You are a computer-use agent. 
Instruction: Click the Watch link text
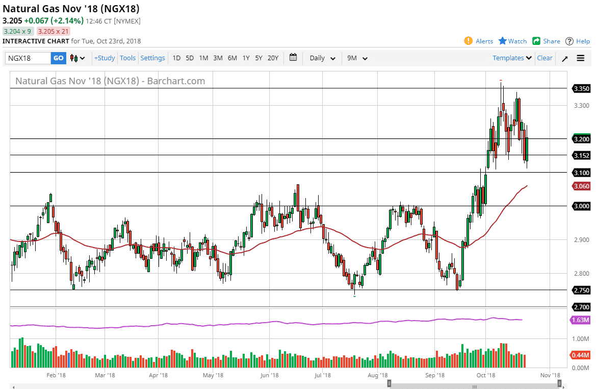tap(517, 41)
